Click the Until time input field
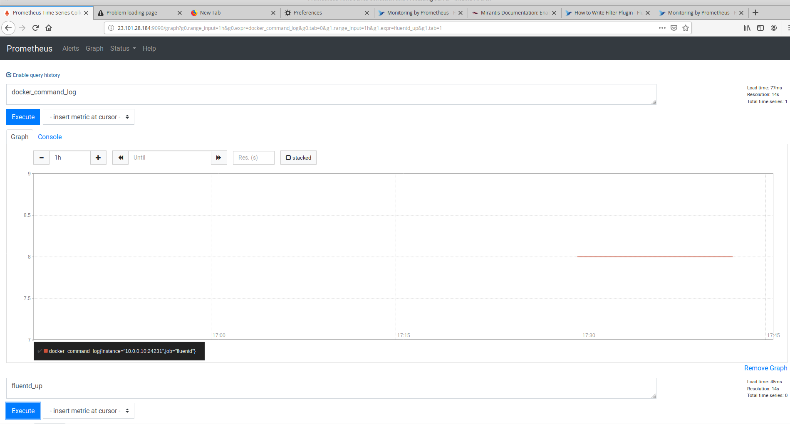 [x=170, y=158]
